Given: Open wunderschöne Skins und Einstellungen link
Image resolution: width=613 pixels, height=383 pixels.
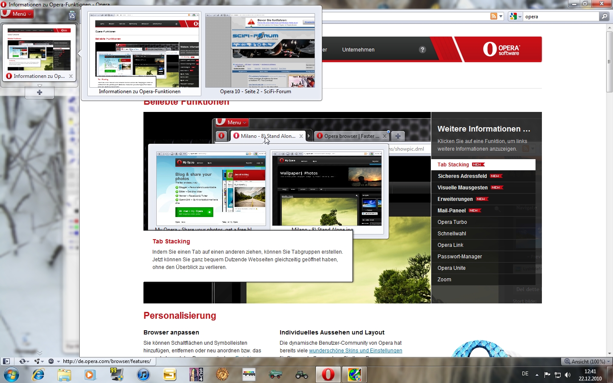Looking at the screenshot, I should point(355,351).
